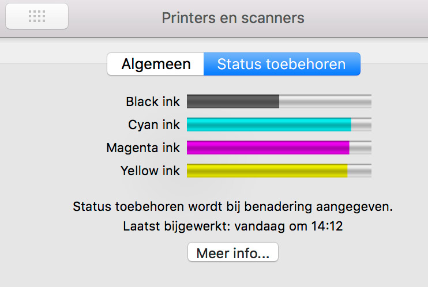Click the empty gray part of Black ink bar

point(325,102)
